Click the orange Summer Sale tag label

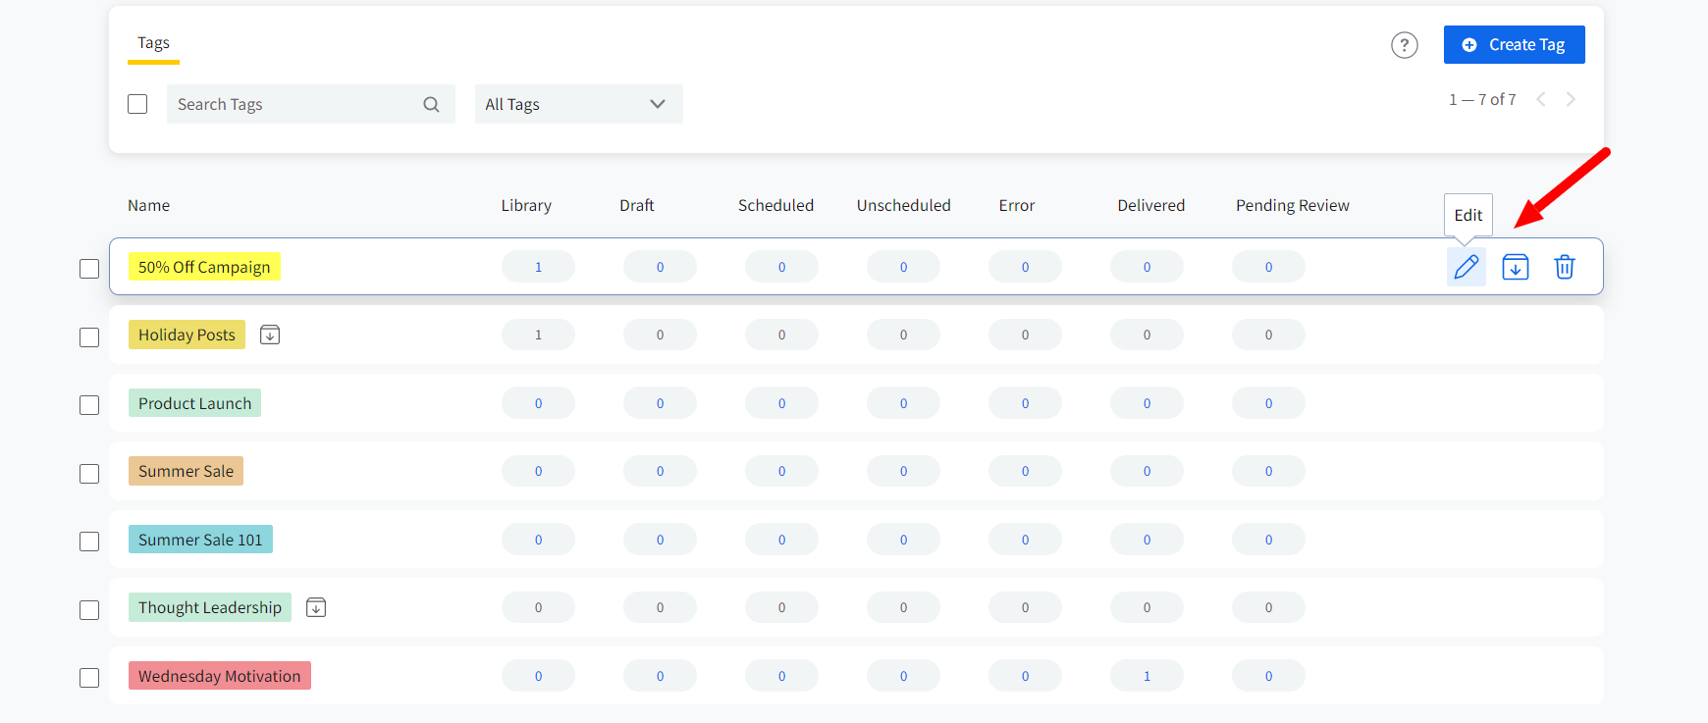186,472
